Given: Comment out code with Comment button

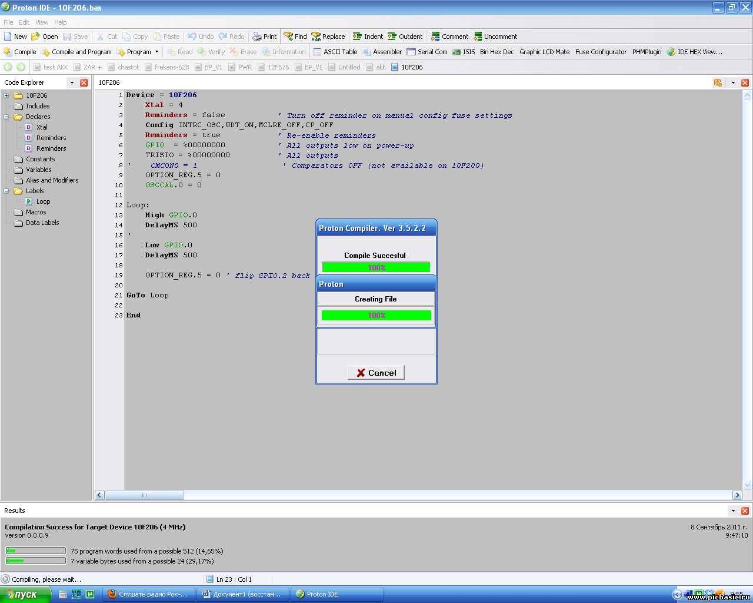Looking at the screenshot, I should pyautogui.click(x=449, y=37).
